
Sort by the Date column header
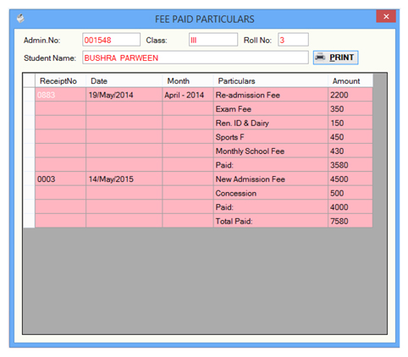[x=124, y=81]
